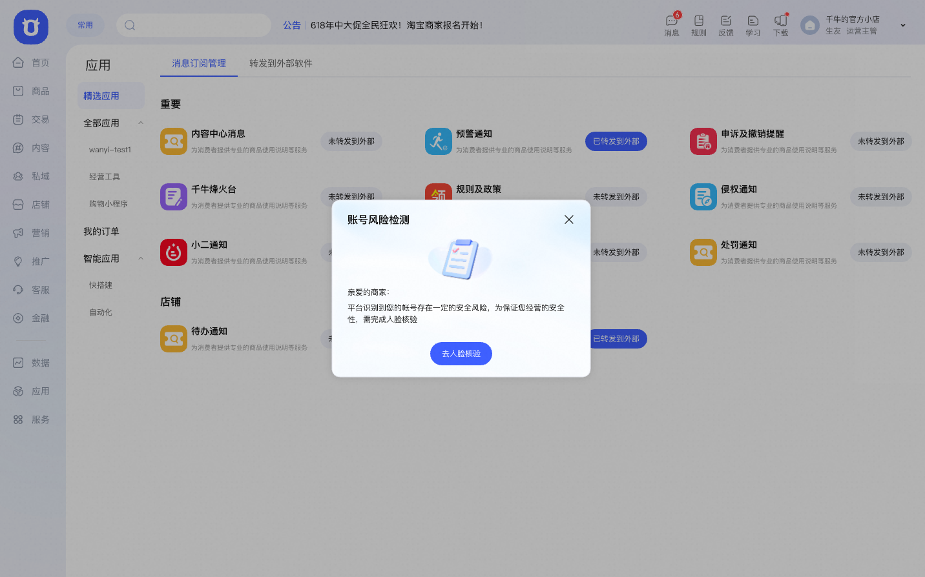Open 经营工具 submenu item
The image size is (925, 577).
(x=105, y=177)
